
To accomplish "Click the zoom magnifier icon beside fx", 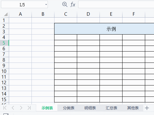I will point(65,4).
